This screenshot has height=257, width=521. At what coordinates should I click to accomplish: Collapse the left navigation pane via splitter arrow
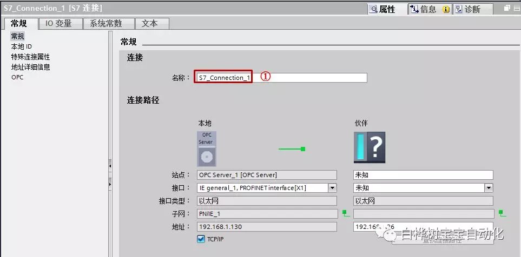(110, 166)
